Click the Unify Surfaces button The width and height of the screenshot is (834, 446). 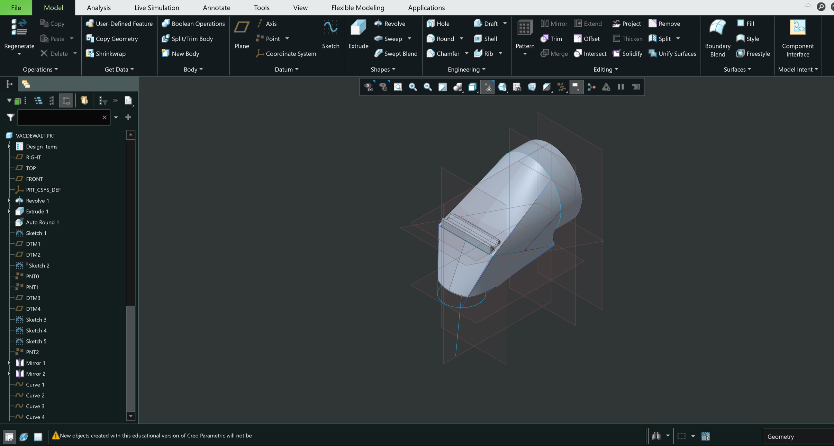point(672,53)
